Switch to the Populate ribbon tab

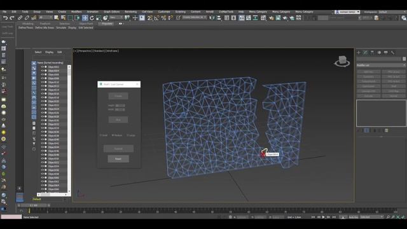click(x=107, y=24)
